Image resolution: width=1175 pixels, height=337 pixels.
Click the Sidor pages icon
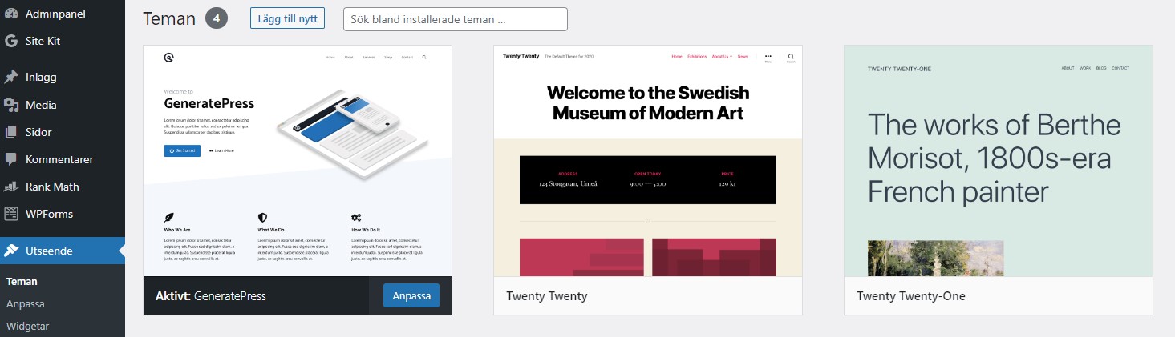[x=11, y=132]
